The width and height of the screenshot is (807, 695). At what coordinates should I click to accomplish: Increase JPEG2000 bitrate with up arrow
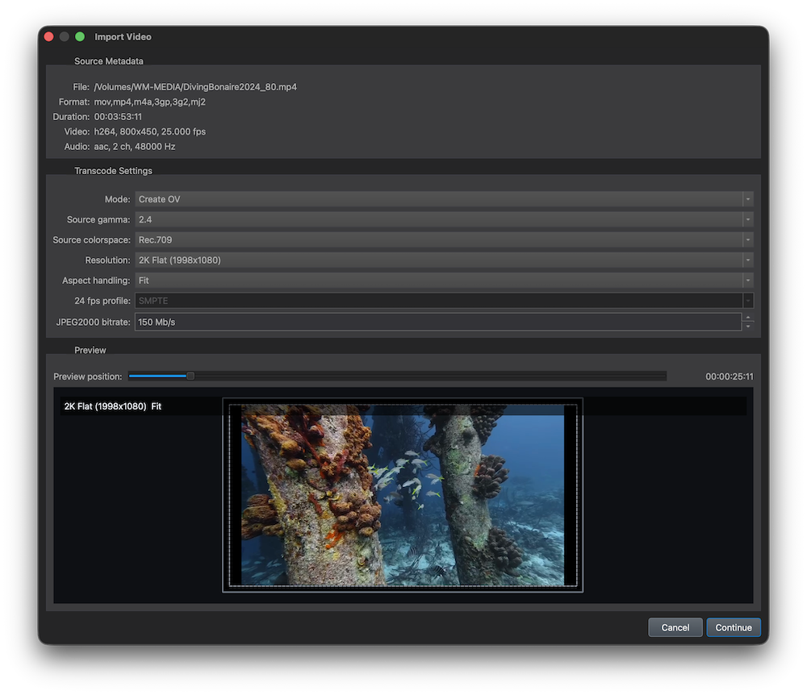click(748, 318)
